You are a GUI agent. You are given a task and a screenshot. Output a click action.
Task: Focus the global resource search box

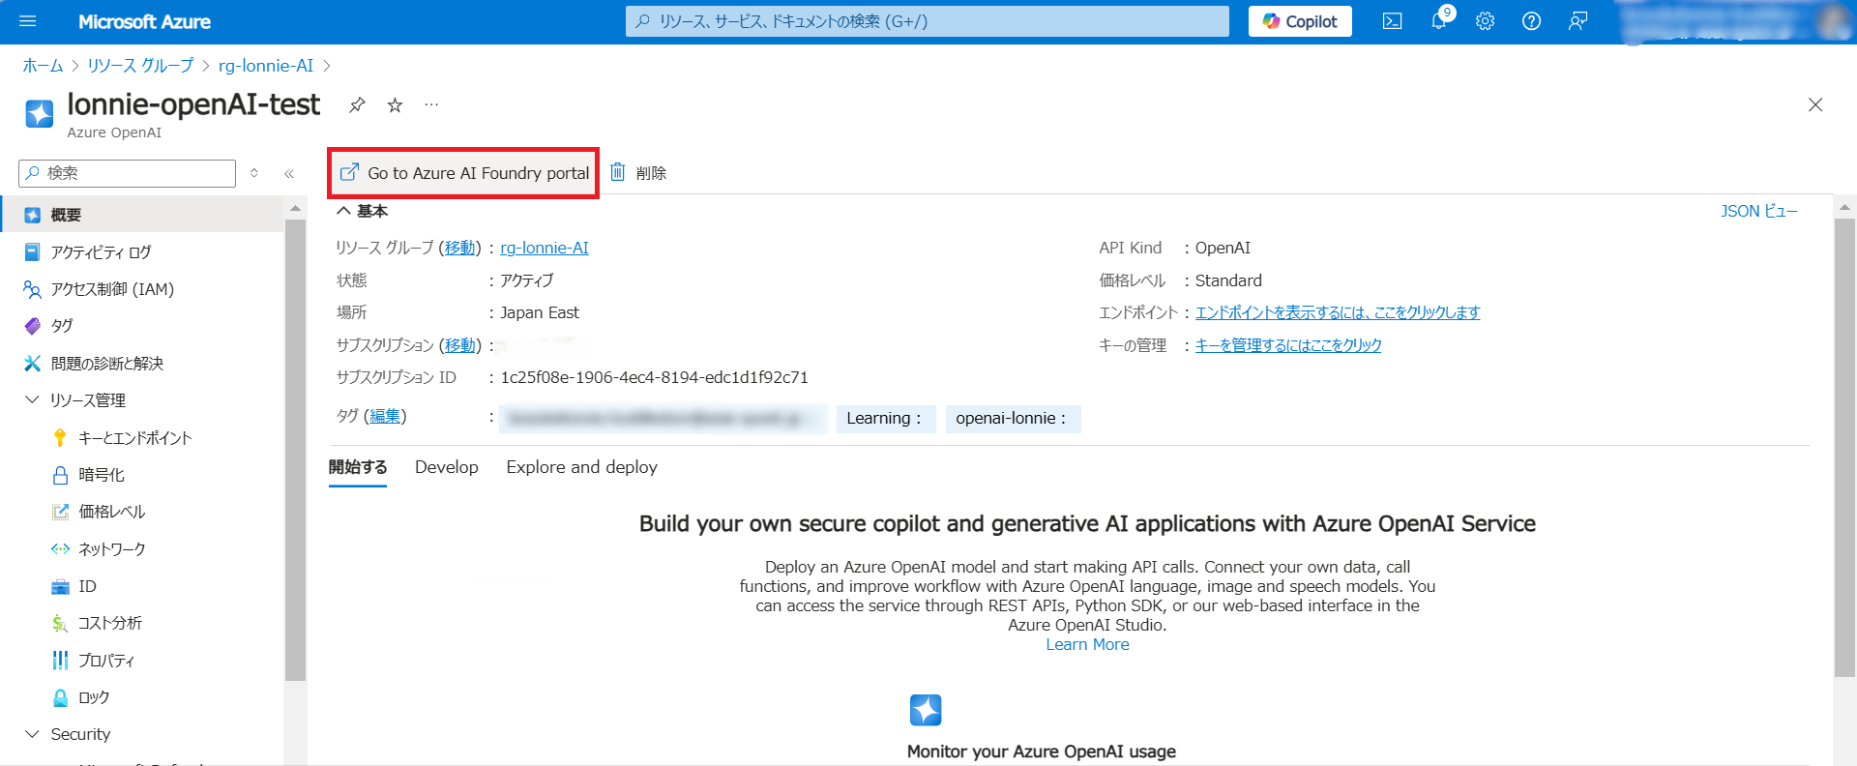click(927, 21)
